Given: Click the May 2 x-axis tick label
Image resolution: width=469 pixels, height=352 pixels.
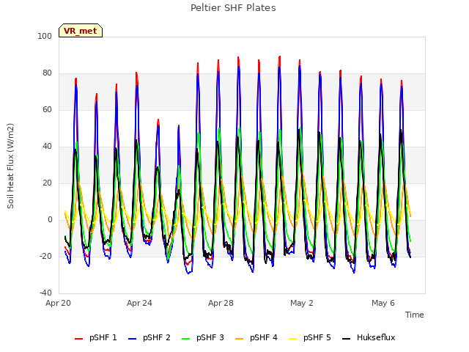Looking at the screenshot, I should 302,303.
